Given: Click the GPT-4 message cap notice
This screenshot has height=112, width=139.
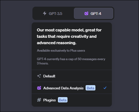Looking at the screenshot, I should tap(71, 61).
